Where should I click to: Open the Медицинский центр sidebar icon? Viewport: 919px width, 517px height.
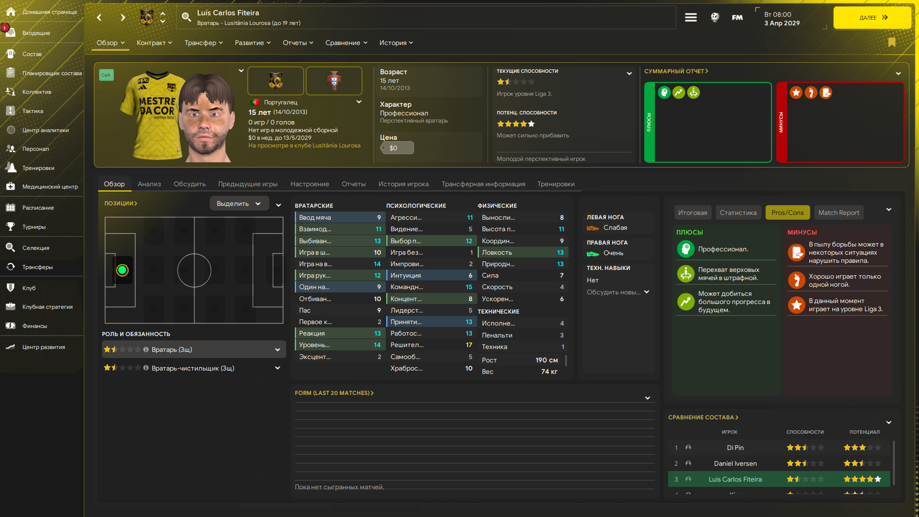pyautogui.click(x=11, y=187)
